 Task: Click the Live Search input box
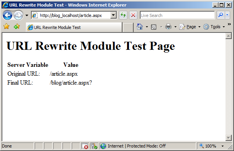coord(177,15)
